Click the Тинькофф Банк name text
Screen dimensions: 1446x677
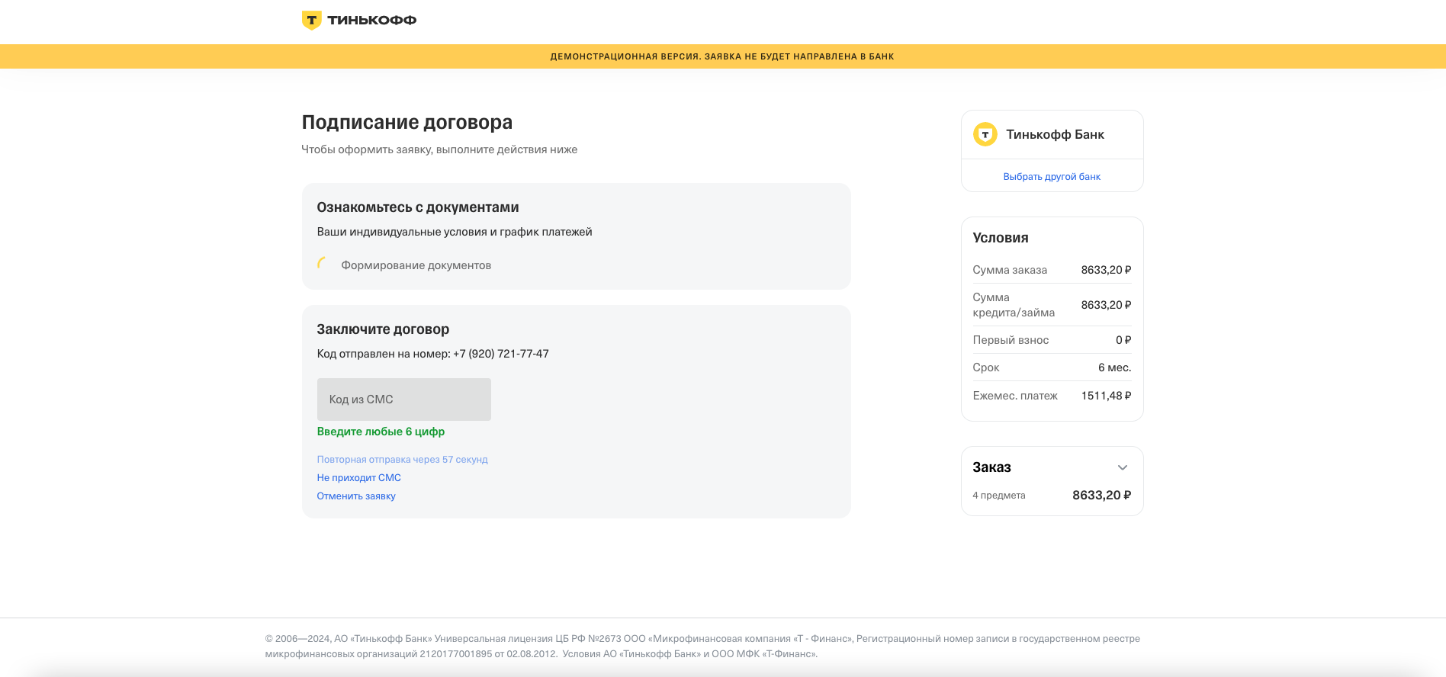[x=1056, y=134]
